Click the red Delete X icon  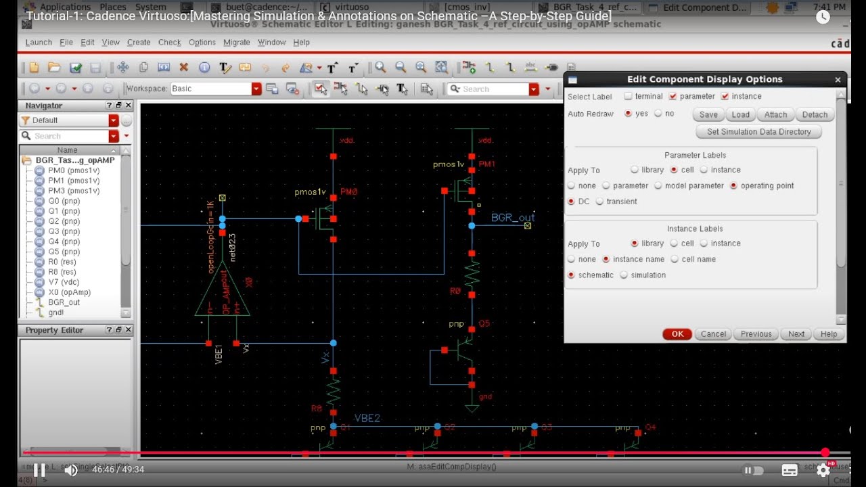[x=183, y=68]
